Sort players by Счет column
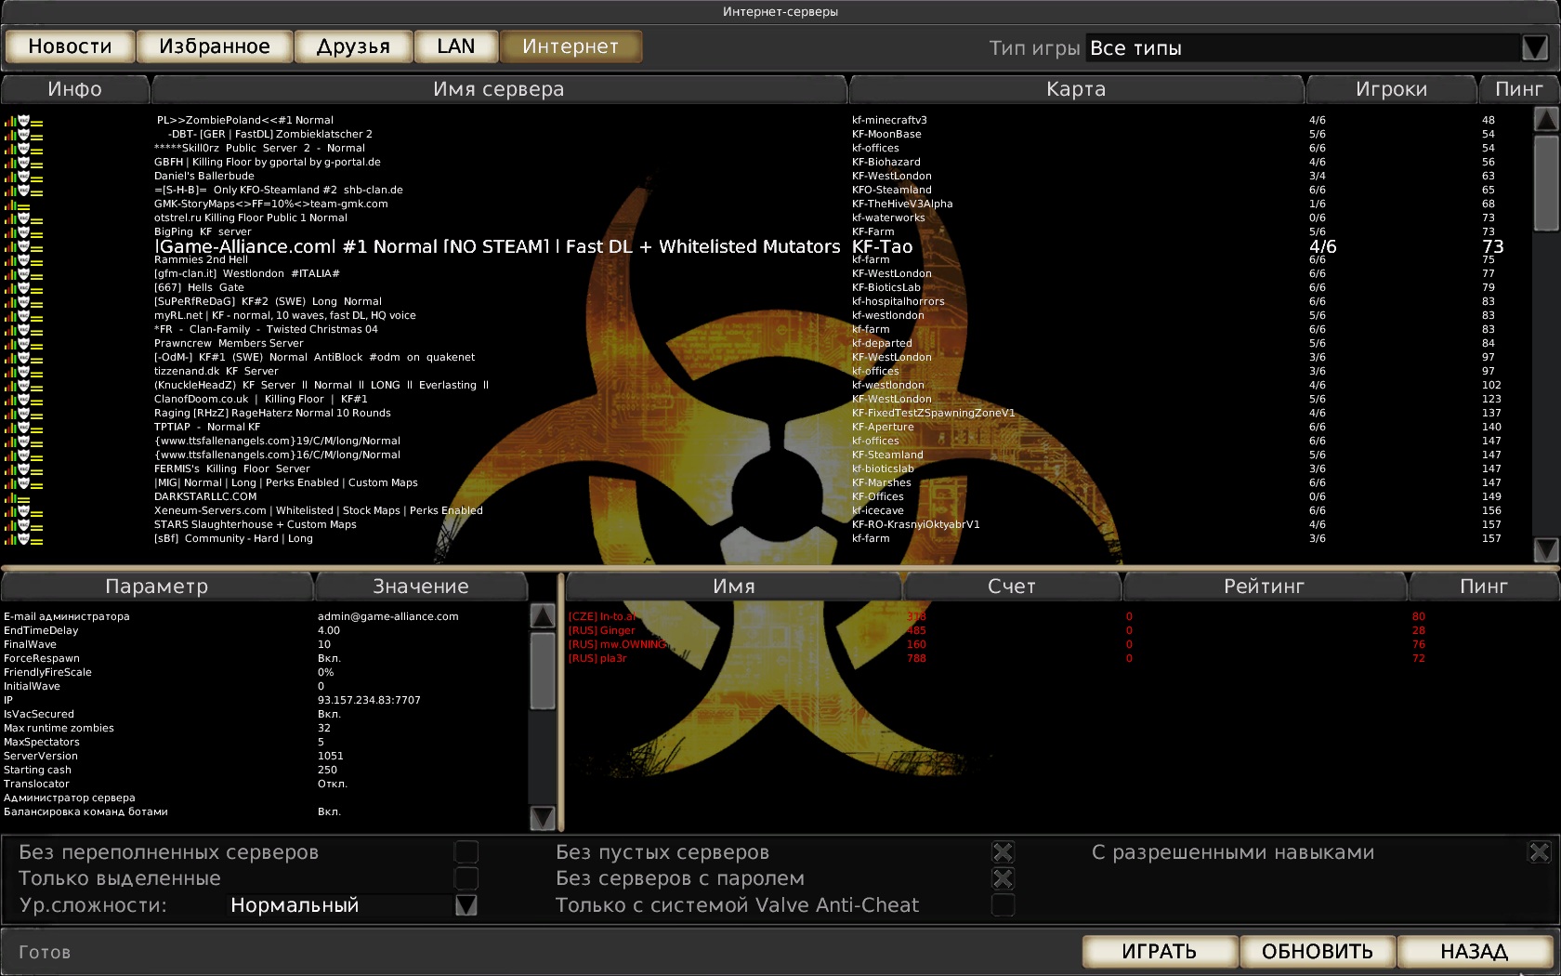This screenshot has height=976, width=1561. 1012,587
